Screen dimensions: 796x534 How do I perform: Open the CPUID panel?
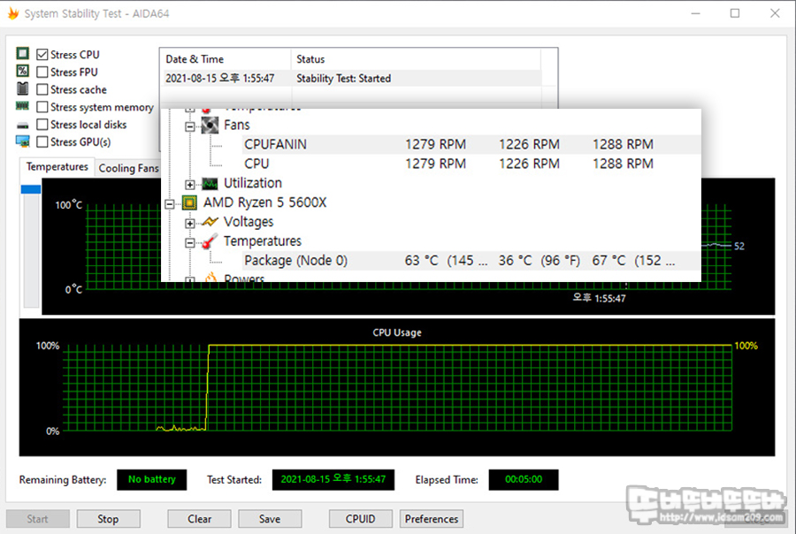361,519
